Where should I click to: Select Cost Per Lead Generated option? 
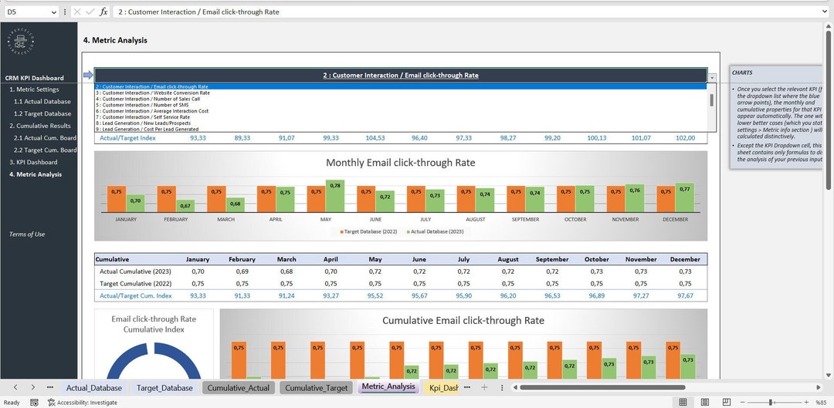click(401, 129)
